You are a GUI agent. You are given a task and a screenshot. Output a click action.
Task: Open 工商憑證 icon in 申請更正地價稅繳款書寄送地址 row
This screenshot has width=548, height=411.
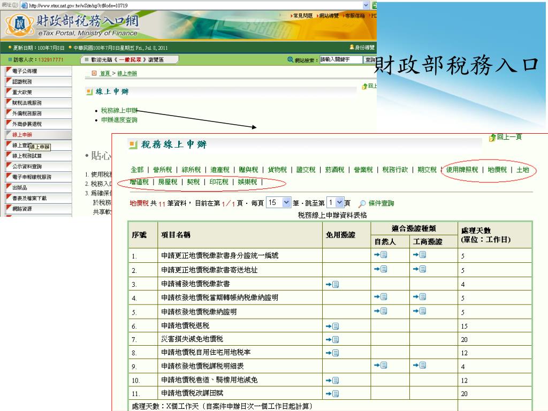point(420,269)
